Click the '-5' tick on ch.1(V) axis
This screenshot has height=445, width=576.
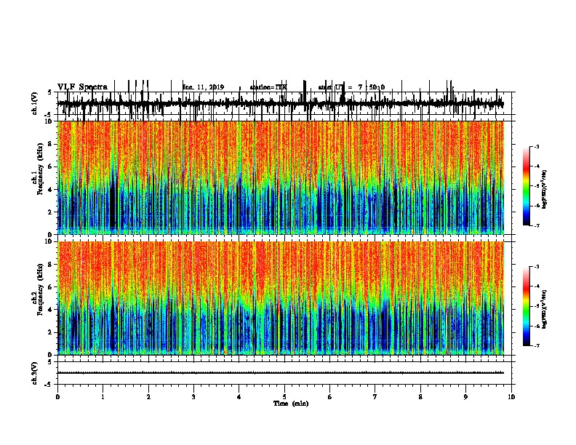[49, 115]
